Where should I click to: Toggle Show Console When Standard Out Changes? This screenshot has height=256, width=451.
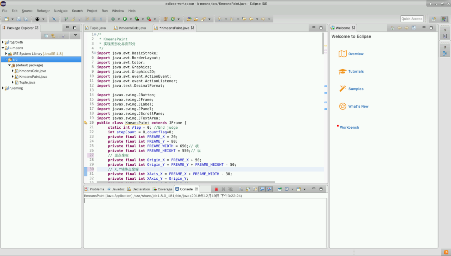pyautogui.click(x=262, y=189)
